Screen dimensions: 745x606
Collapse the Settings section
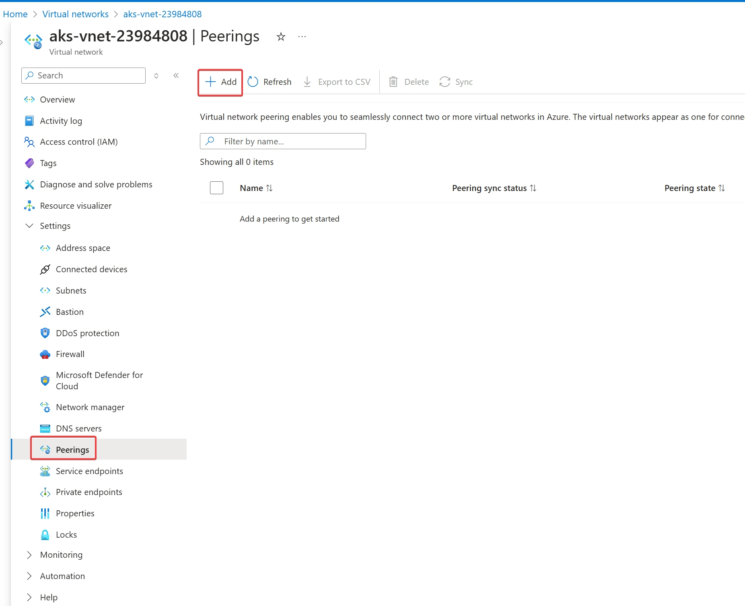tap(29, 226)
